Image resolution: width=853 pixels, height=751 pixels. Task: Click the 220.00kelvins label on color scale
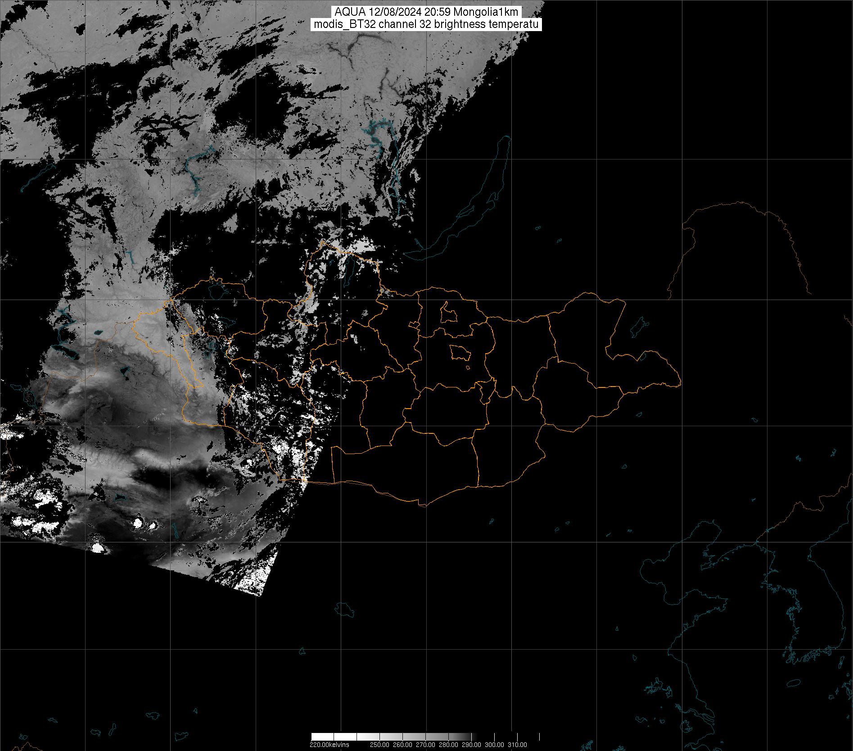click(329, 745)
